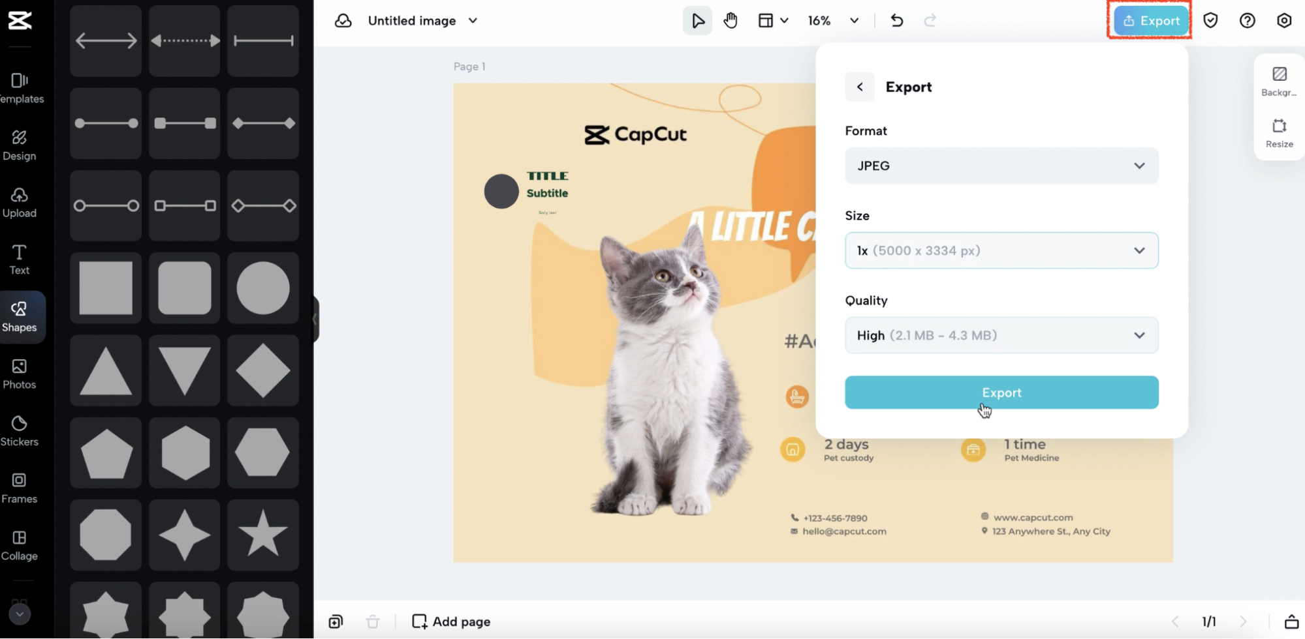Insert line with filled square ends
This screenshot has height=639, width=1305.
pos(185,123)
